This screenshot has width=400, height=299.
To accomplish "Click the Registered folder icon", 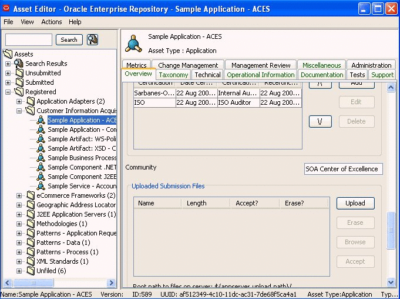I will [x=18, y=92].
